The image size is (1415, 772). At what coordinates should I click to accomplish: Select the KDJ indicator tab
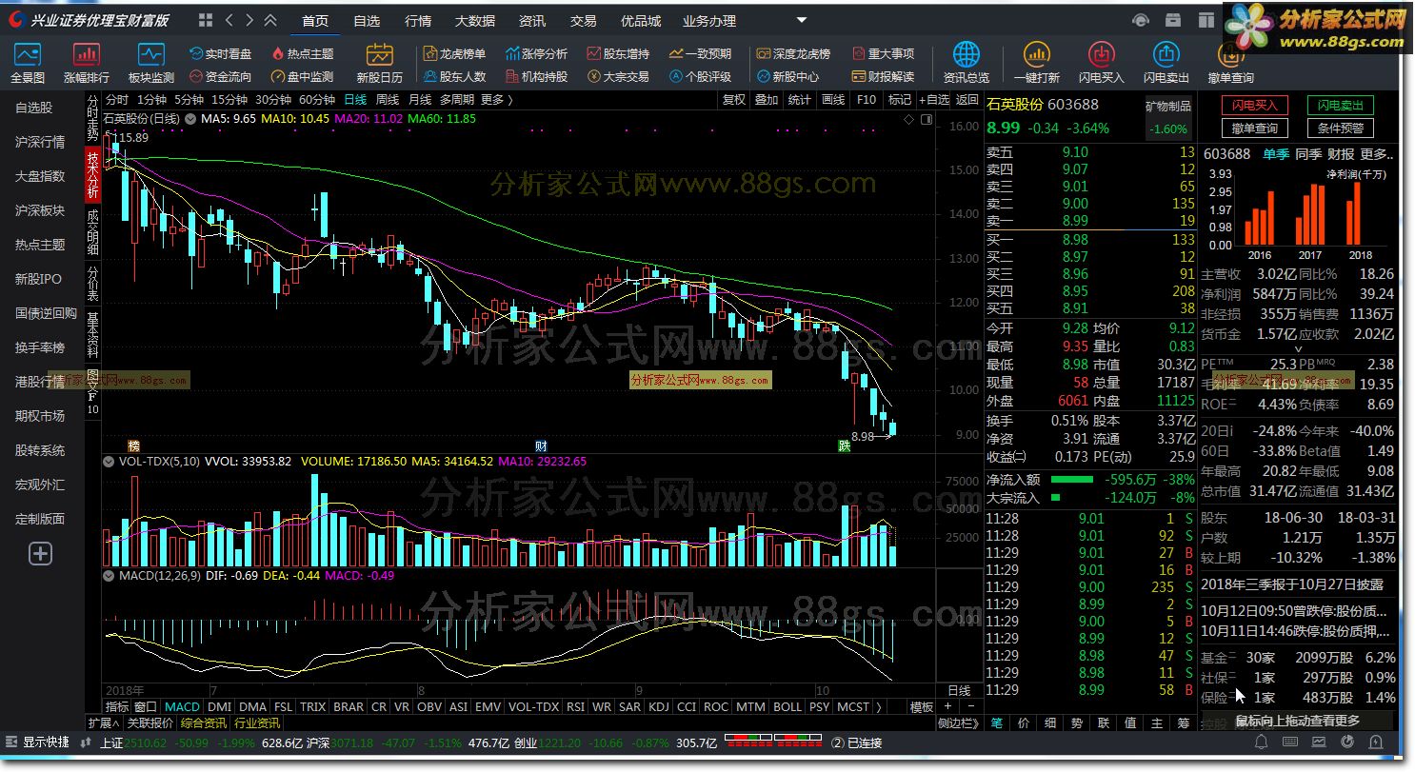coord(658,707)
